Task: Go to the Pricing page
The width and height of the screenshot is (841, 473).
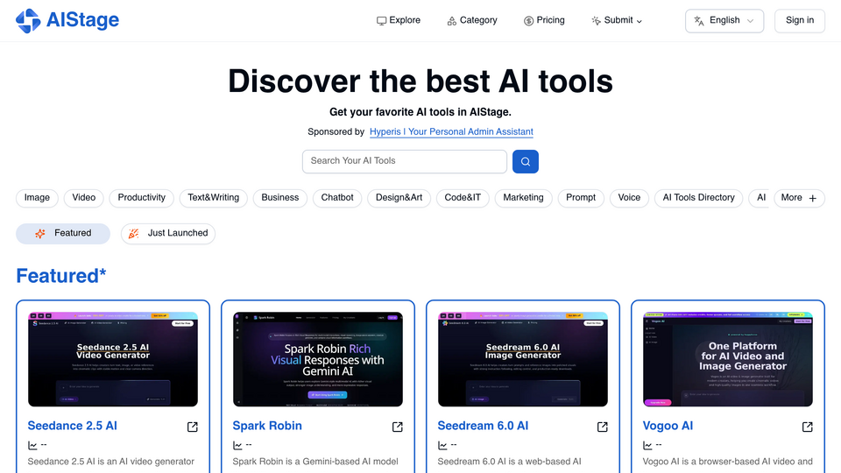Action: point(544,20)
